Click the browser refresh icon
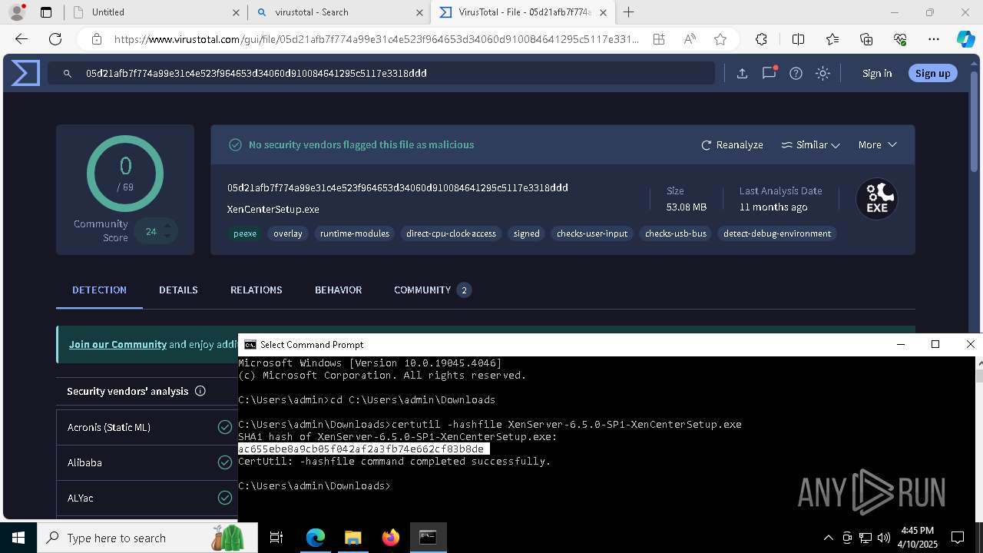 coord(55,39)
